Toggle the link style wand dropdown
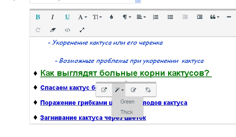Viewport: 236px width, 137px height. point(119,90)
